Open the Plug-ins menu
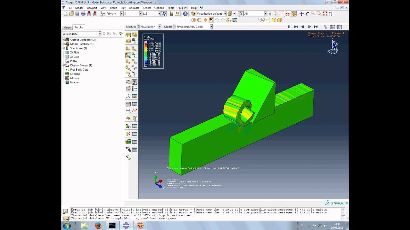 pos(182,8)
